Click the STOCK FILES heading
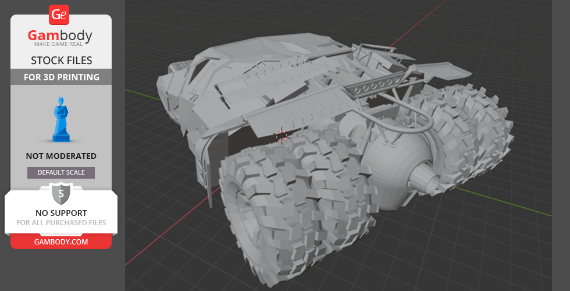The image size is (570, 291). click(62, 61)
